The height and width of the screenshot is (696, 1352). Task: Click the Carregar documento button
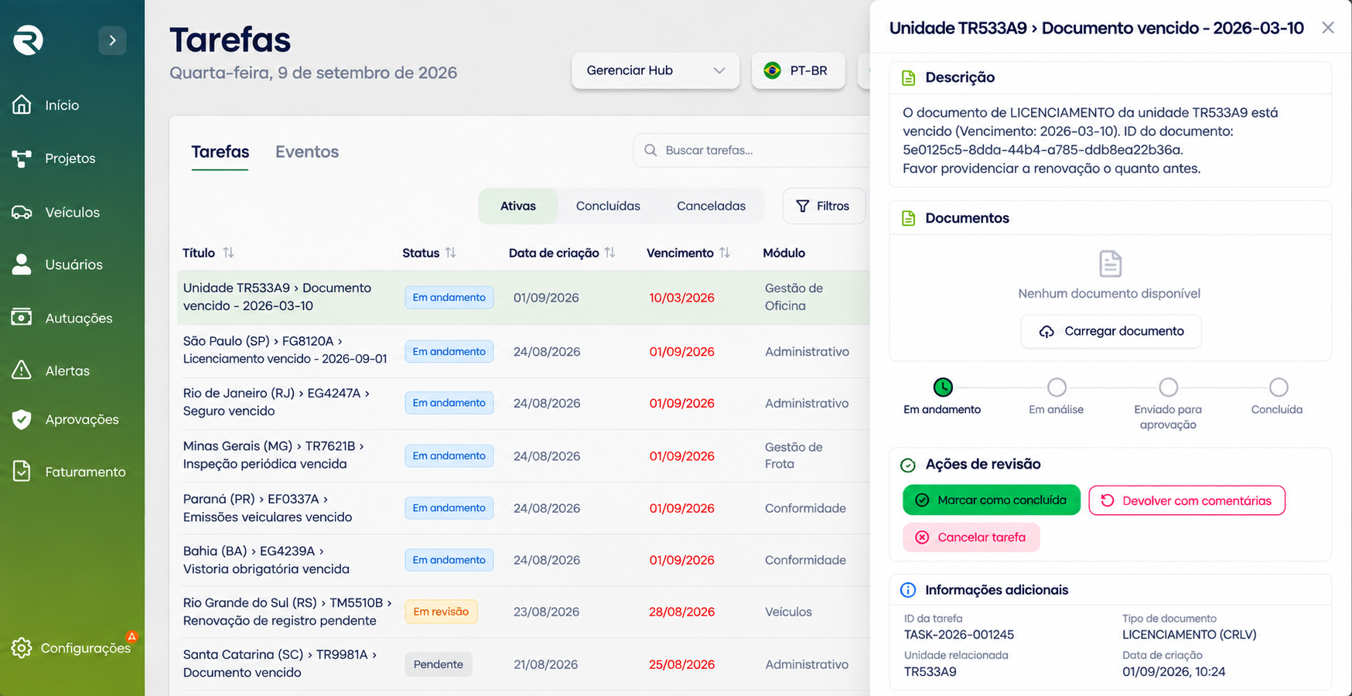[1111, 331]
